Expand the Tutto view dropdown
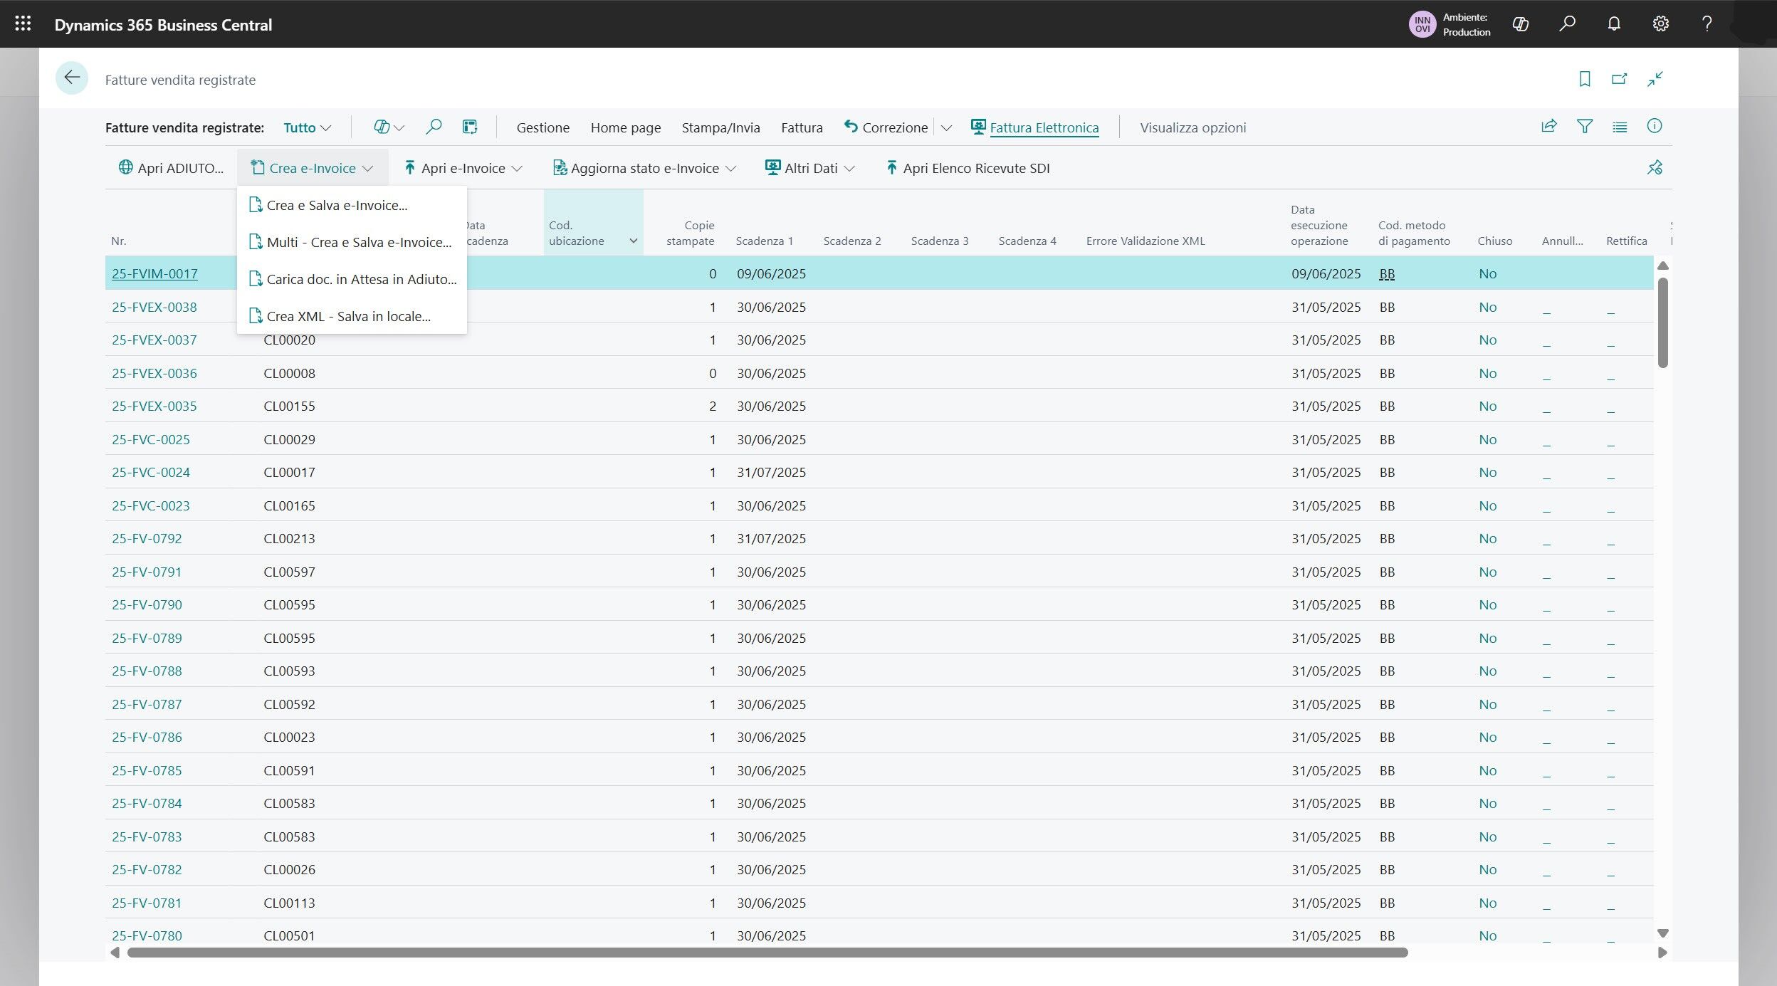Screen dimensions: 1777x986 tap(307, 127)
